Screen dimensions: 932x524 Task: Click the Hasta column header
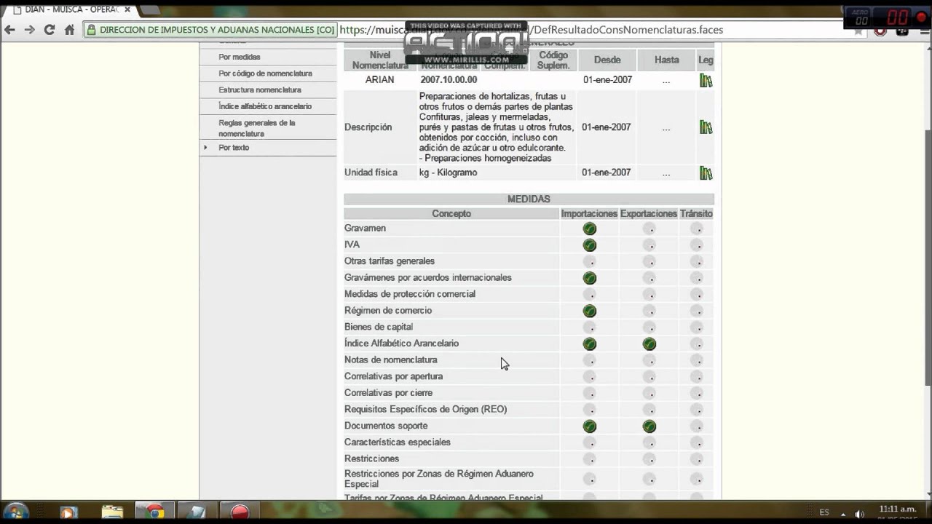click(666, 60)
